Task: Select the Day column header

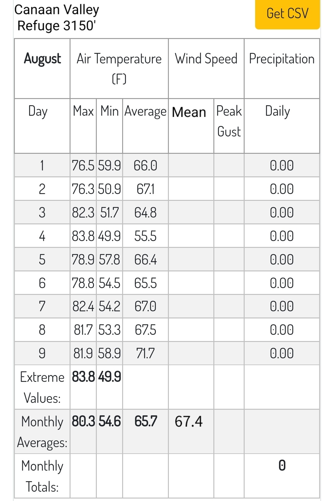Action: (38, 111)
